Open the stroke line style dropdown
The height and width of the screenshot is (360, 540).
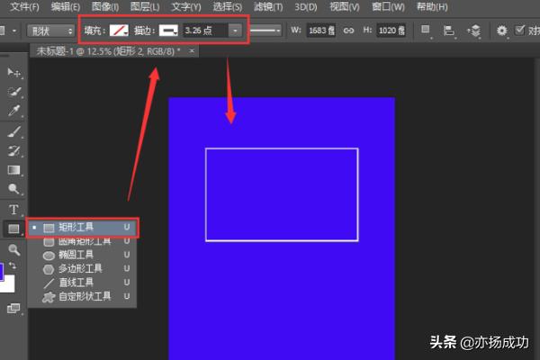coord(265,30)
